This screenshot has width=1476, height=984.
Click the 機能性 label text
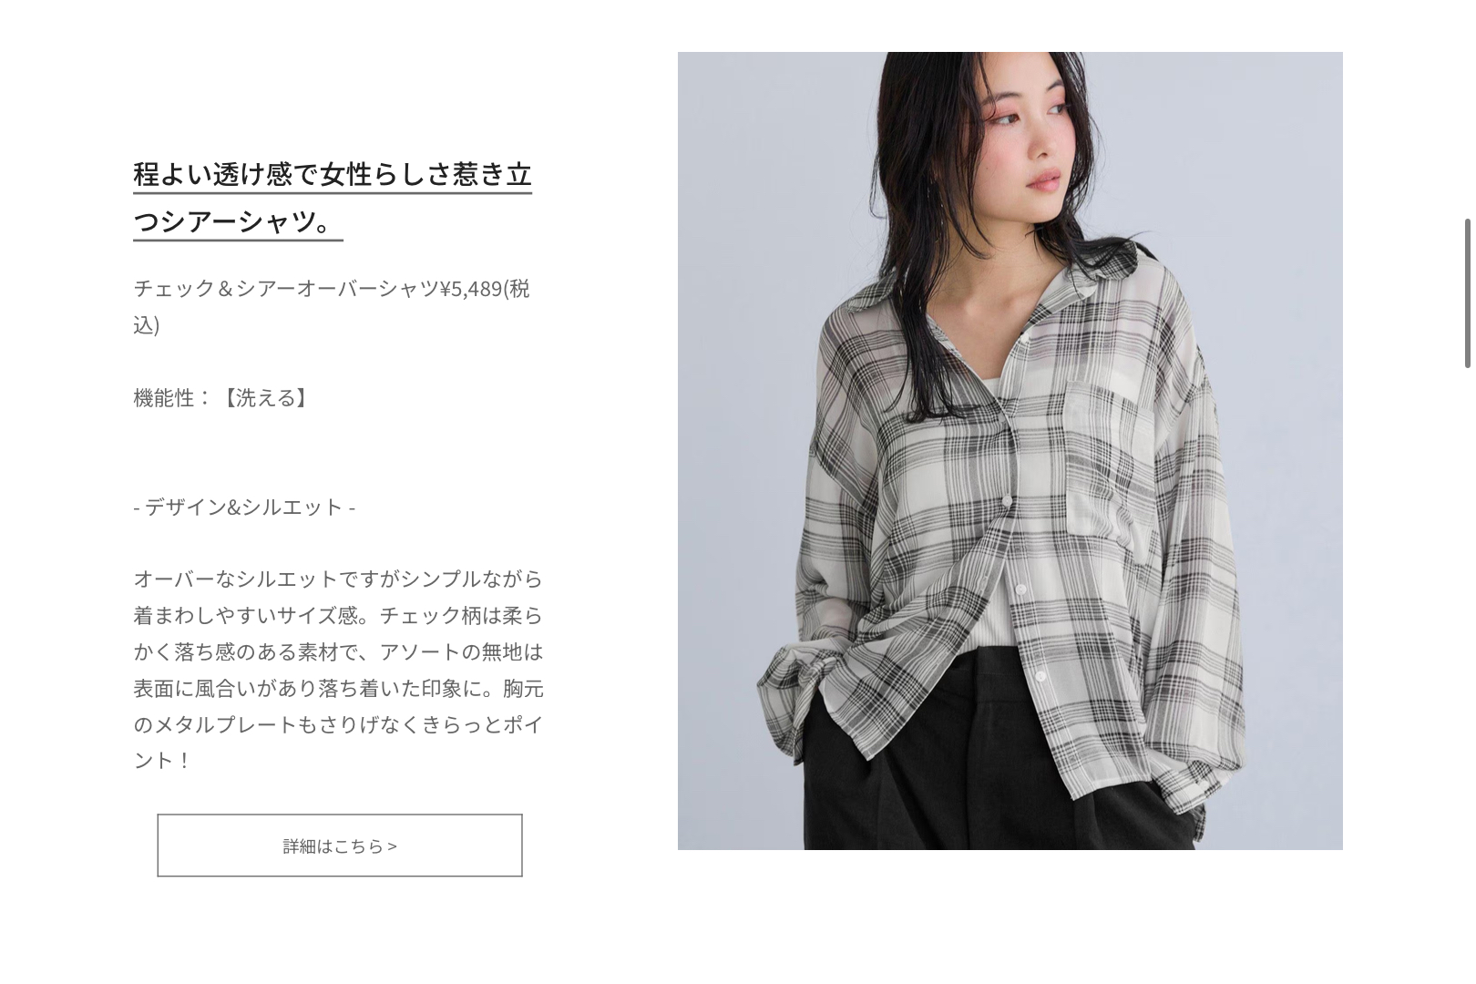[x=164, y=397]
